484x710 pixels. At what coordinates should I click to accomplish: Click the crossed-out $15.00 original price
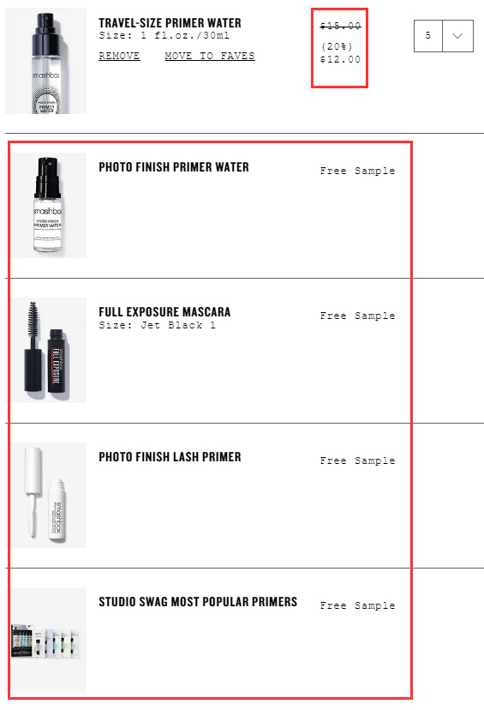point(340,26)
